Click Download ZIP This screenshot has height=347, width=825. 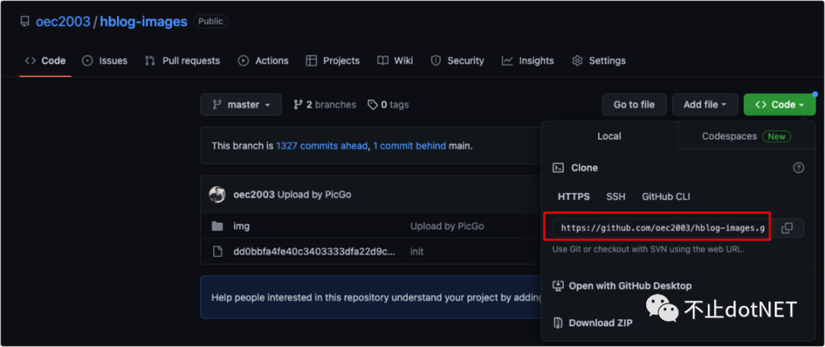tap(601, 323)
